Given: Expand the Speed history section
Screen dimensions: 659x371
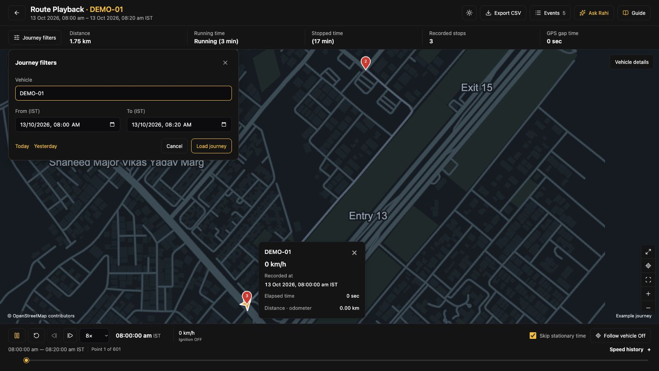Looking at the screenshot, I should pyautogui.click(x=630, y=350).
